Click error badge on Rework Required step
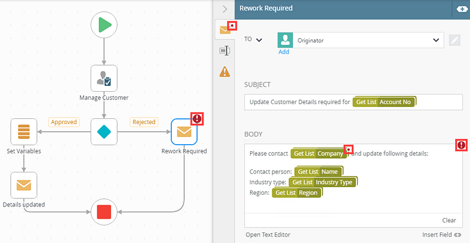 click(197, 119)
